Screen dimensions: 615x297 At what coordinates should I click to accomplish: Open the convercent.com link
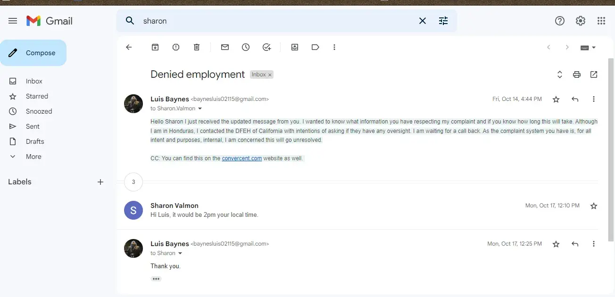click(x=241, y=158)
